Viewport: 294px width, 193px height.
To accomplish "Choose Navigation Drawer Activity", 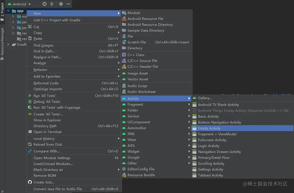I will (x=243, y=152).
